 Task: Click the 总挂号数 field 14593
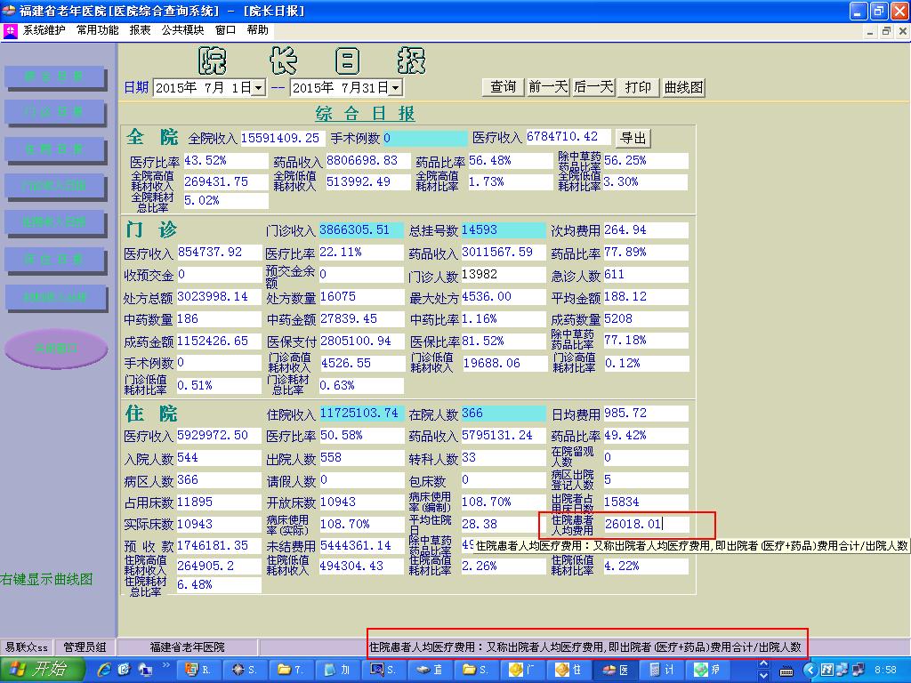(x=504, y=230)
